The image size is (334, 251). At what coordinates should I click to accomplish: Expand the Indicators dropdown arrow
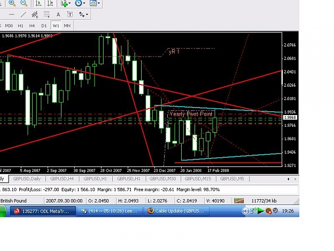(x=69, y=3)
